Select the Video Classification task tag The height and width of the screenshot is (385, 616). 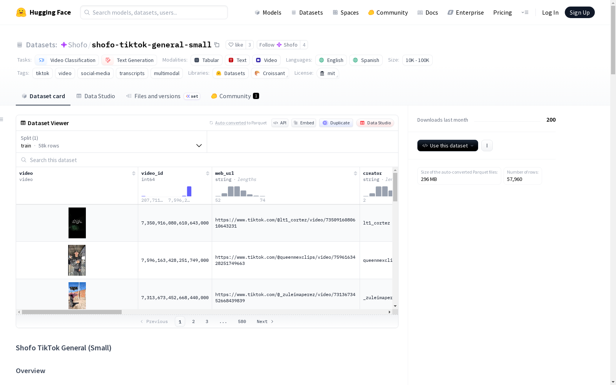[x=67, y=60]
